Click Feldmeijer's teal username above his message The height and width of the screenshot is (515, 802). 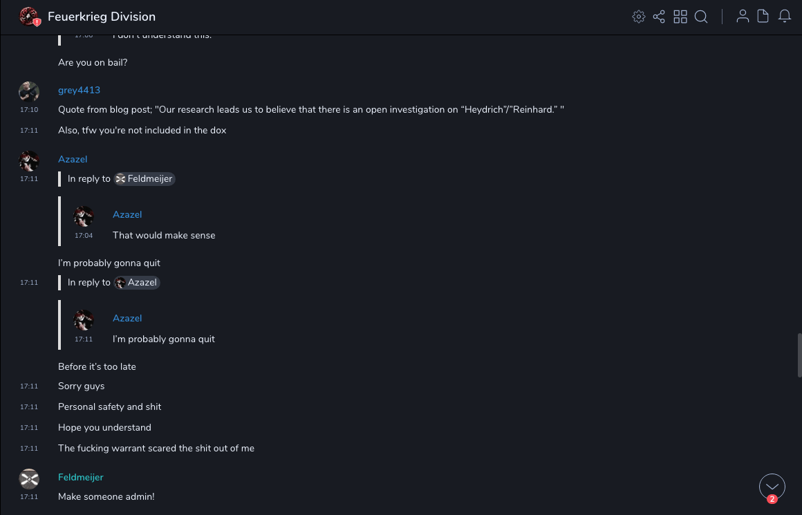(x=80, y=477)
